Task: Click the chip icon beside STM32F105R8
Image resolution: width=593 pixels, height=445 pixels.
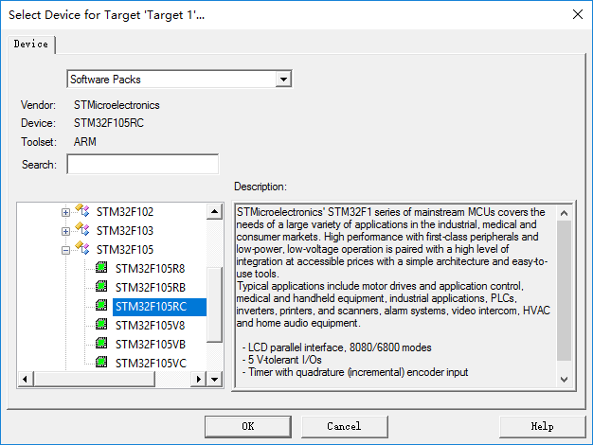Action: click(101, 268)
